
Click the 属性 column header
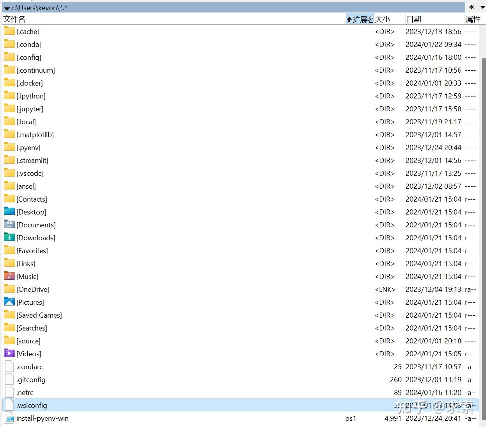pos(474,19)
